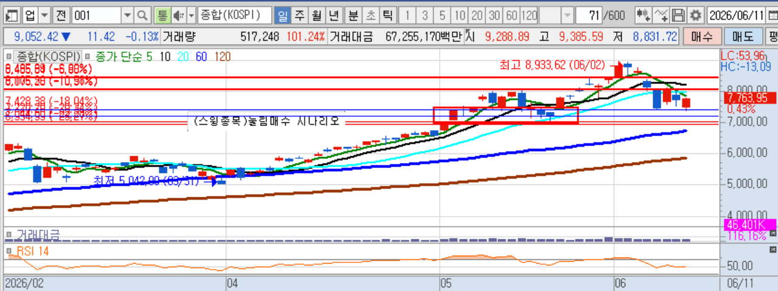Click the magnifier search icon beside code 001

coord(142,15)
